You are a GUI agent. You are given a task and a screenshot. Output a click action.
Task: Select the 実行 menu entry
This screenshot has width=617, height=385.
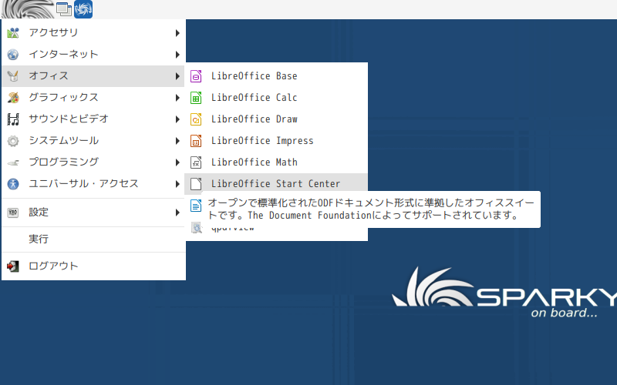point(93,239)
